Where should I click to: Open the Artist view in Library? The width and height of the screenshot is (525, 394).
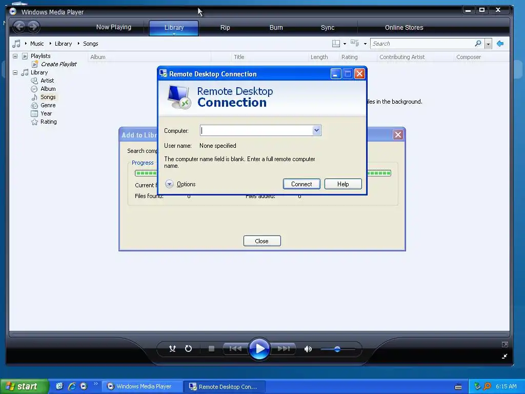(x=47, y=81)
